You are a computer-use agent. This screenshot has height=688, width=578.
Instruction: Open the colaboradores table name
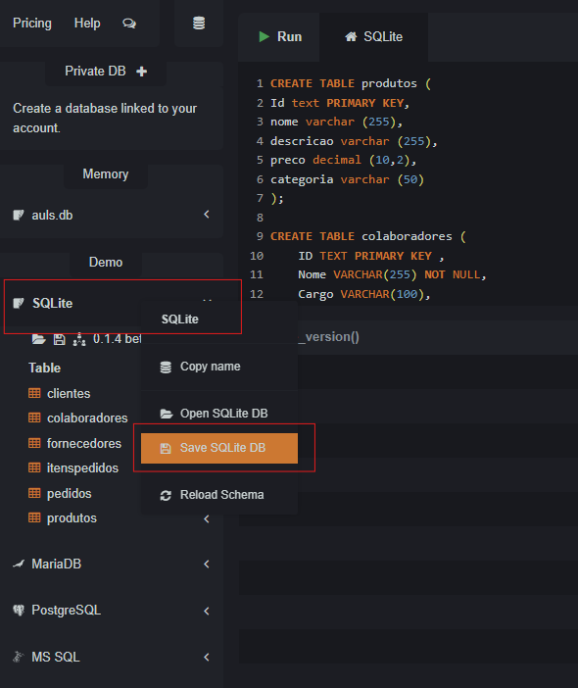coord(87,418)
